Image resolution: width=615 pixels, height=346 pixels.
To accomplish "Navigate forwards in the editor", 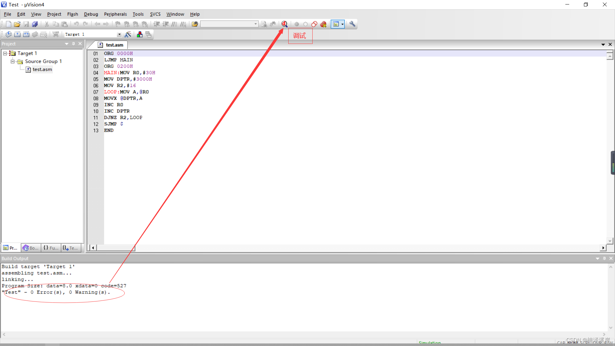I will [106, 24].
